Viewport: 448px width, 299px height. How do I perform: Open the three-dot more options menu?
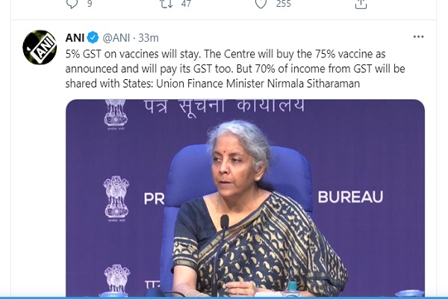coord(418,37)
